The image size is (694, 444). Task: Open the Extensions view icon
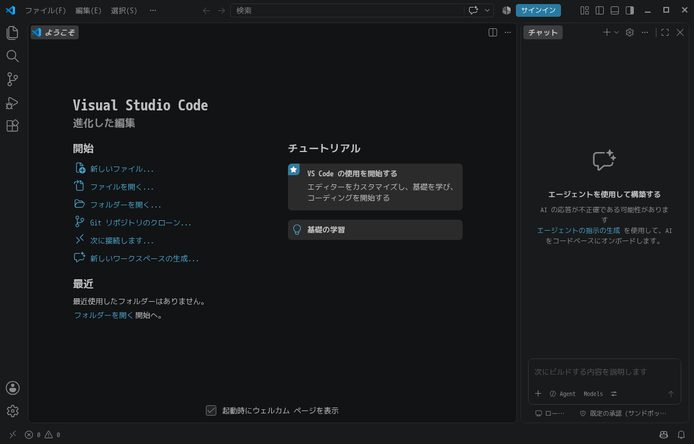pyautogui.click(x=13, y=126)
